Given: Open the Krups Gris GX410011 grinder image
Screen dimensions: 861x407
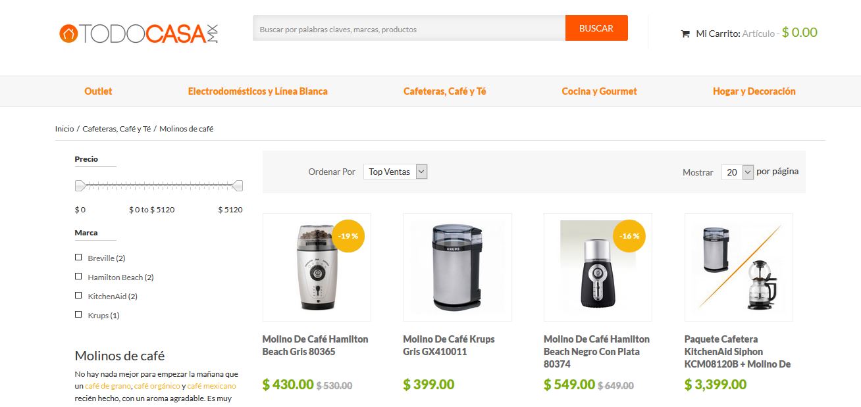Looking at the screenshot, I should point(457,267).
